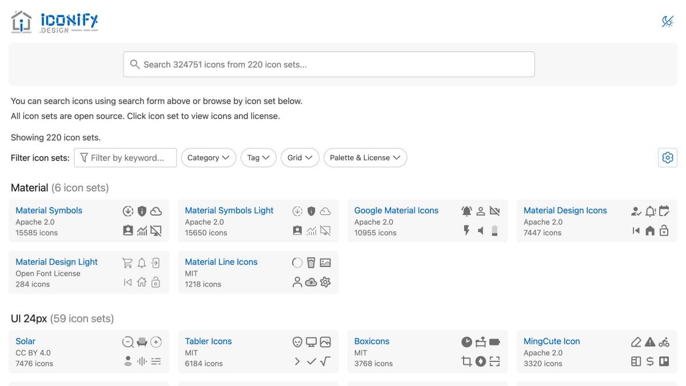Click the pie chart icon in Boxicons
686x386 pixels.
tap(466, 343)
